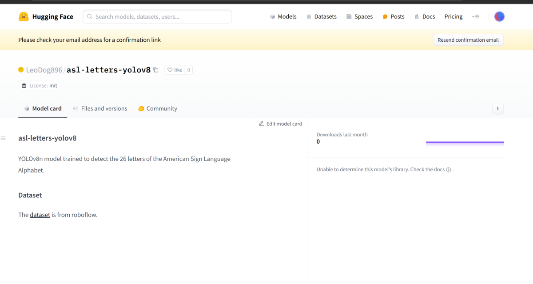Click Edit model card
The width and height of the screenshot is (533, 284).
pos(280,124)
